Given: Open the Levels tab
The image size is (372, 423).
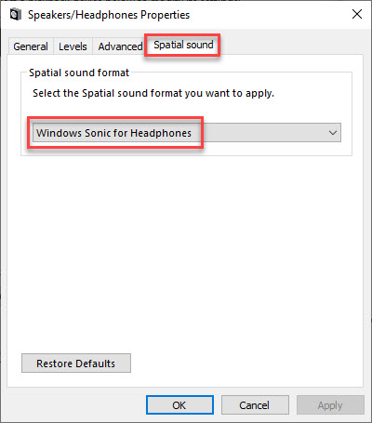Looking at the screenshot, I should click(73, 46).
